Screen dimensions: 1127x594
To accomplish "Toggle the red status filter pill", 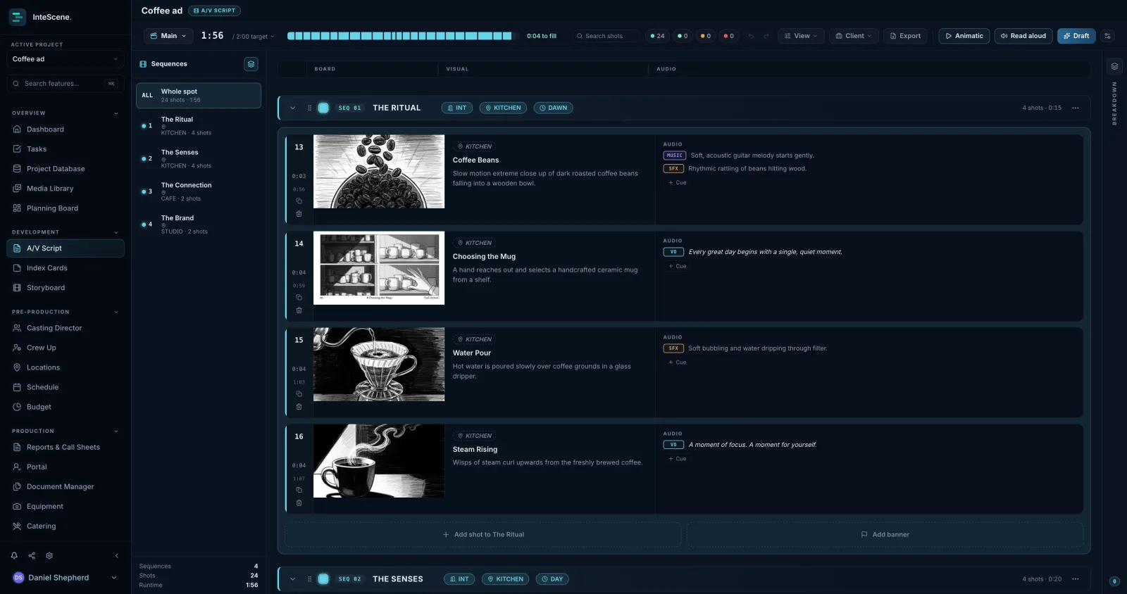I will point(728,36).
